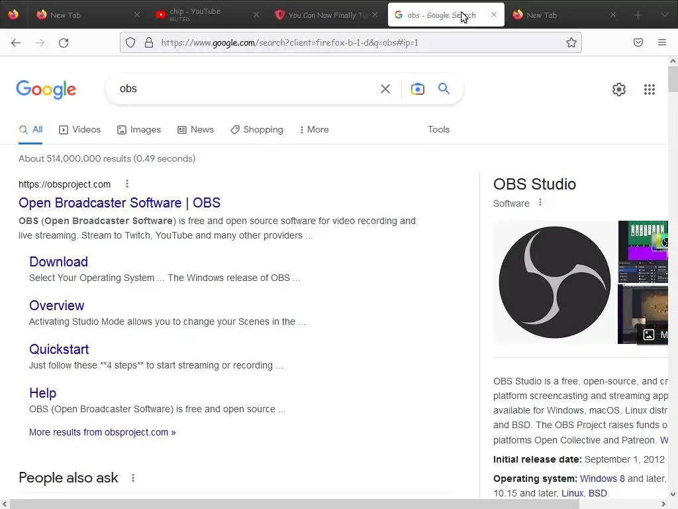Click the horizontal scrollbar at bottom
The image size is (678, 509).
pyautogui.click(x=294, y=504)
